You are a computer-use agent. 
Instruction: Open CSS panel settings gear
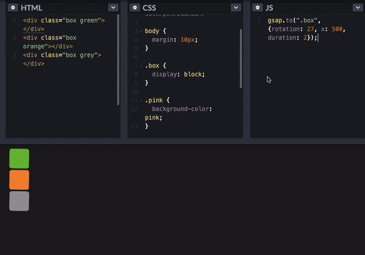coord(135,8)
